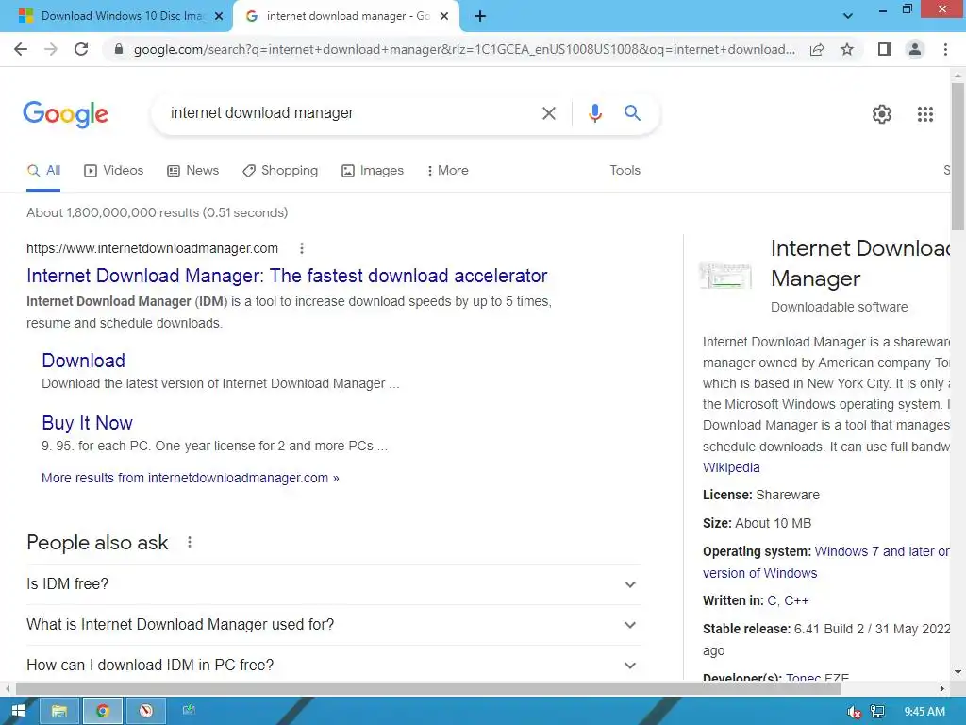Image resolution: width=966 pixels, height=725 pixels.
Task: Open the Buy It Now sitelink
Action: click(87, 423)
